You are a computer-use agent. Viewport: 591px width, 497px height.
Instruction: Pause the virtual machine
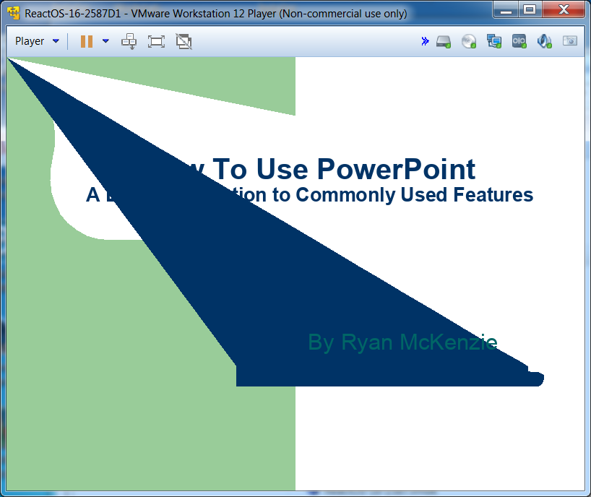87,41
